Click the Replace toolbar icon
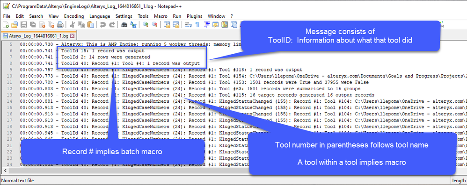Viewport: 467px width, 185px height. coord(133,25)
